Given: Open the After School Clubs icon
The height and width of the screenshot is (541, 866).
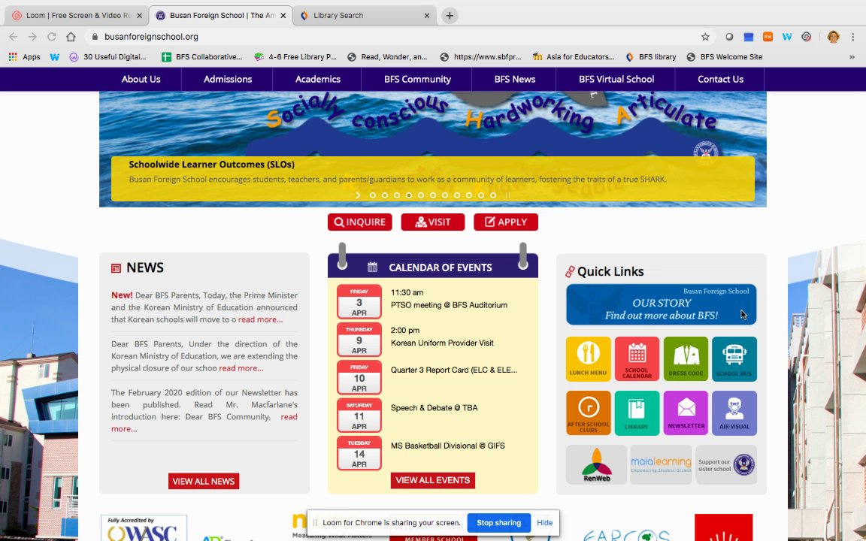Looking at the screenshot, I should click(588, 413).
